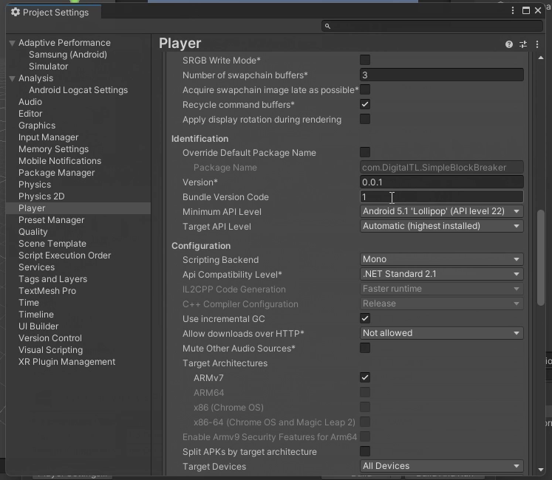Click the search magnifier icon
The width and height of the screenshot is (552, 480).
[327, 27]
